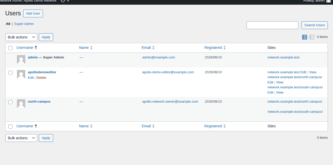Open south-campus site link in apollodemoeditor row
This screenshot has width=333, height=165.
click(x=295, y=87)
